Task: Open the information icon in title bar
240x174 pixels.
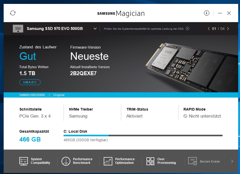Action: point(206,13)
